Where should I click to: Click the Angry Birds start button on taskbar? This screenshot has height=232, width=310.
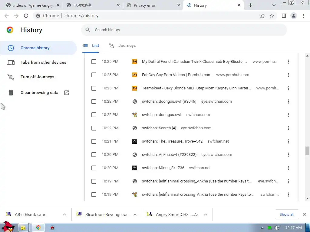pyautogui.click(x=8, y=227)
